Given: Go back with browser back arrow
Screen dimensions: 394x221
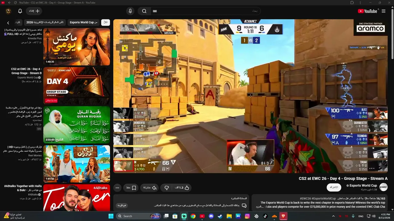Looking at the screenshot, I should 9,3.
